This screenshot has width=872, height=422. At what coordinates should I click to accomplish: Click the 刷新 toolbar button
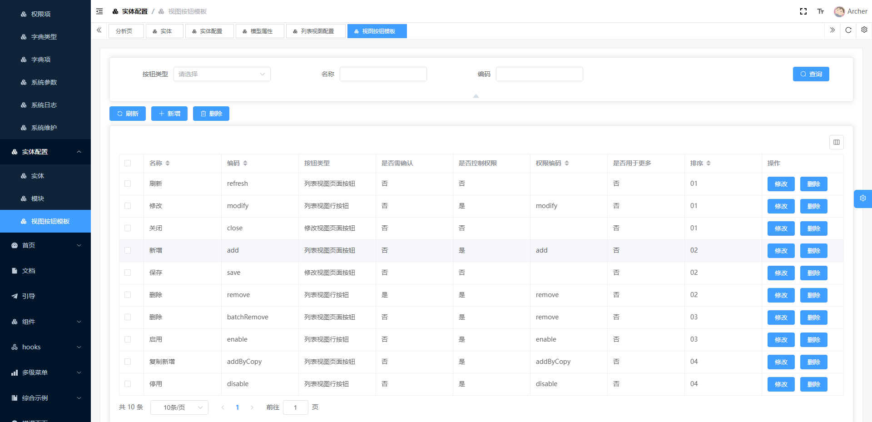pos(128,114)
